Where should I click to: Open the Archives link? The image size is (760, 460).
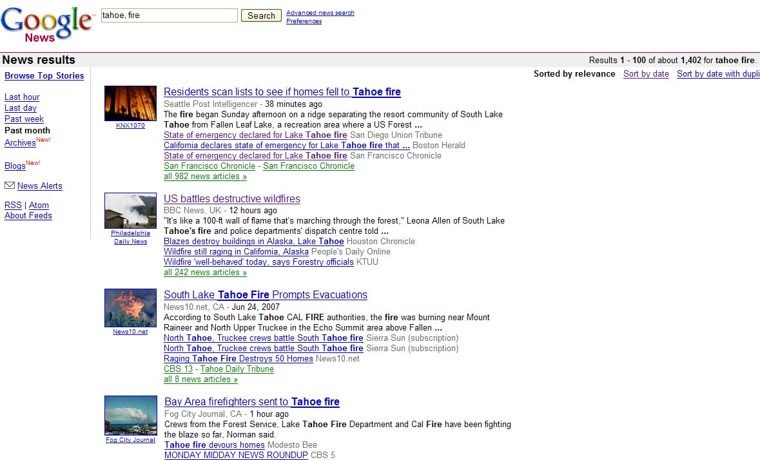tap(20, 143)
